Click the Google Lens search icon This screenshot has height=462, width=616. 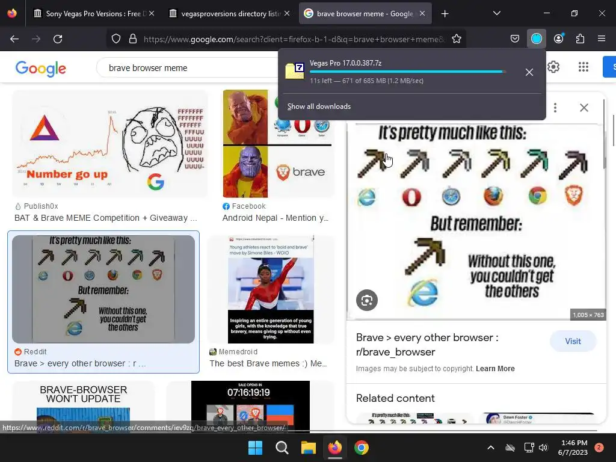click(367, 301)
